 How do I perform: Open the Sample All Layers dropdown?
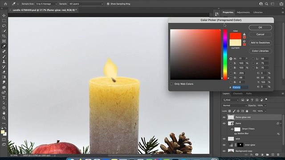pyautogui.click(x=86, y=4)
